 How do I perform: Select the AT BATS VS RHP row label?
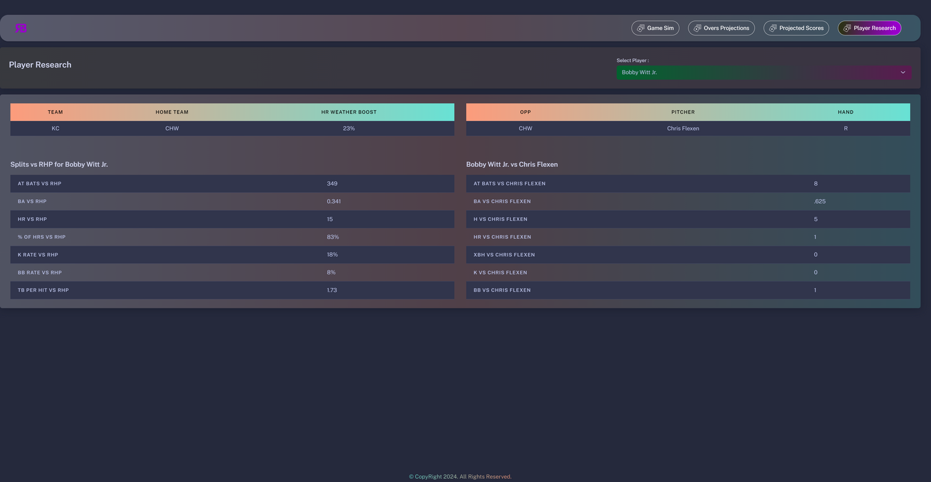point(39,184)
